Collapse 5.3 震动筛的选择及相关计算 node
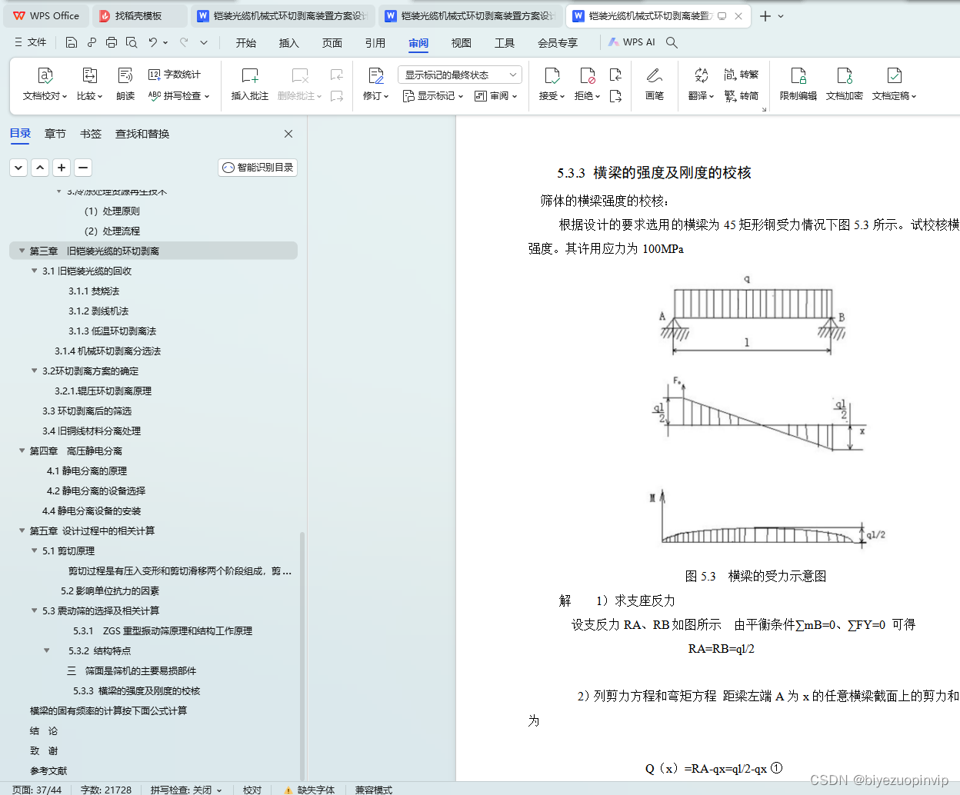Image resolution: width=960 pixels, height=795 pixels. click(x=34, y=610)
